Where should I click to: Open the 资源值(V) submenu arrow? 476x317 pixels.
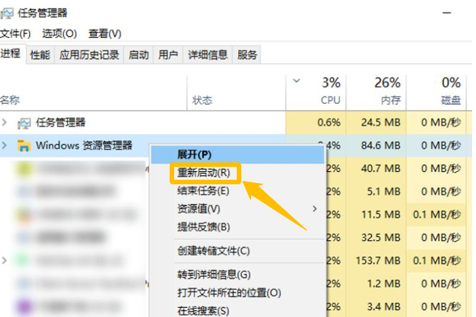coord(315,209)
